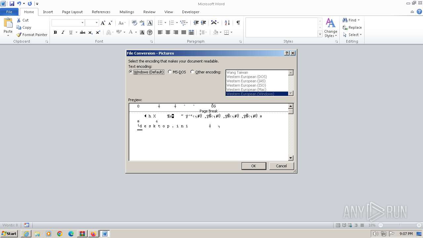Screen dimensions: 423x238
Task: Click the Paste clipboard icon
Action: tap(8, 23)
